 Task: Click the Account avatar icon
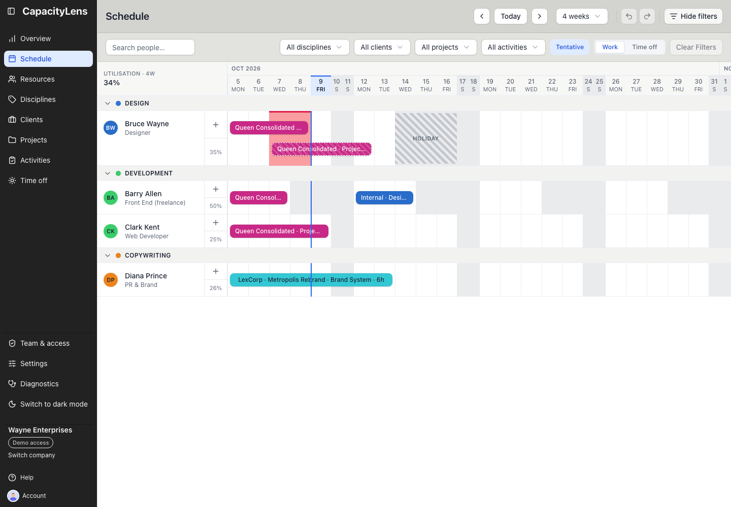coord(13,496)
